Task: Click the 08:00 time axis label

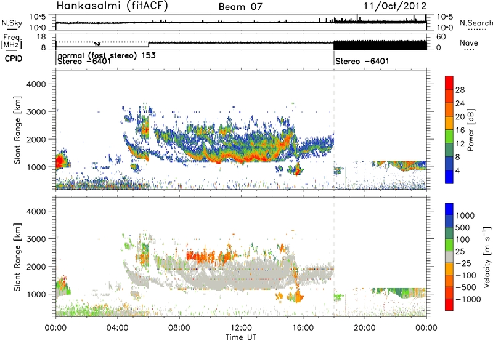Action: tap(179, 328)
